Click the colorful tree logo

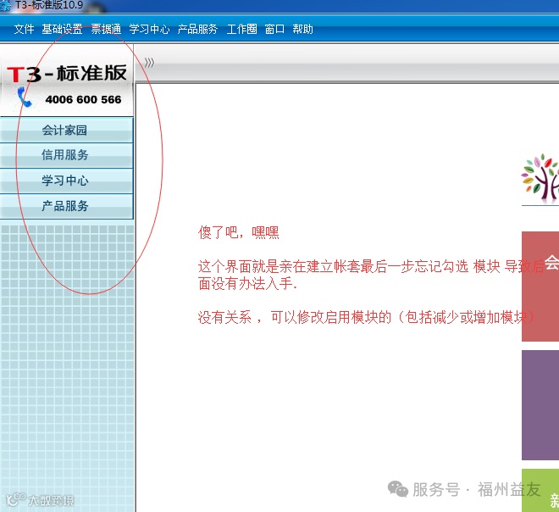point(540,177)
